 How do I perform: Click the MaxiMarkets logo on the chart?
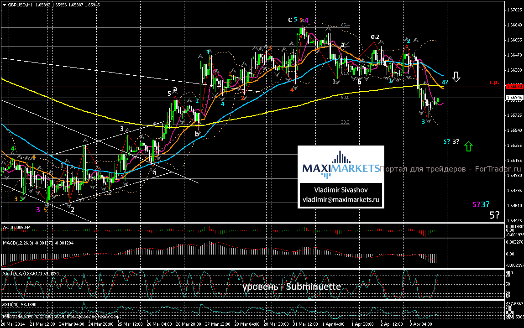point(341,165)
